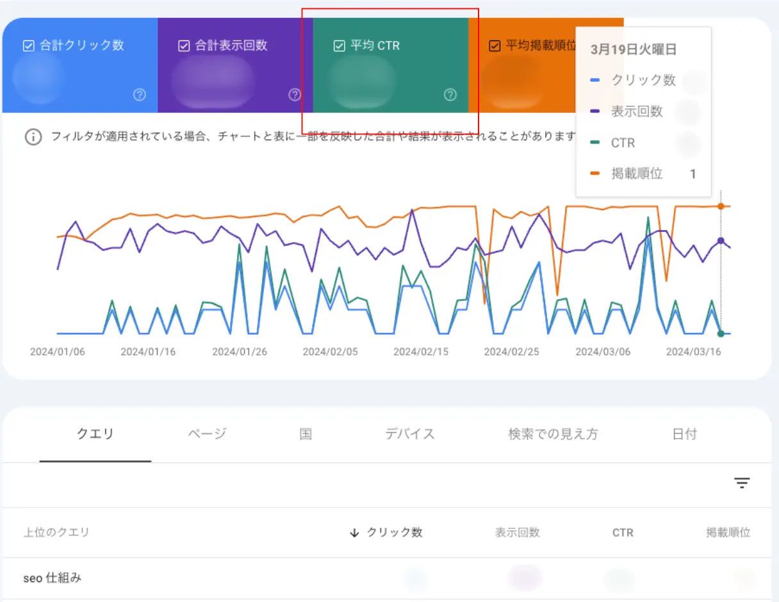Select the 検索での見え方 tab
The image size is (779, 602).
click(x=552, y=434)
